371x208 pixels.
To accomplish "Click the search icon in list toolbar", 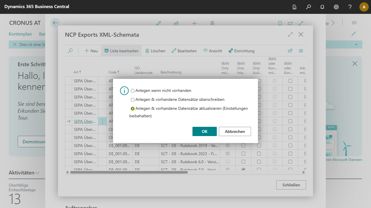I will click(70, 51).
